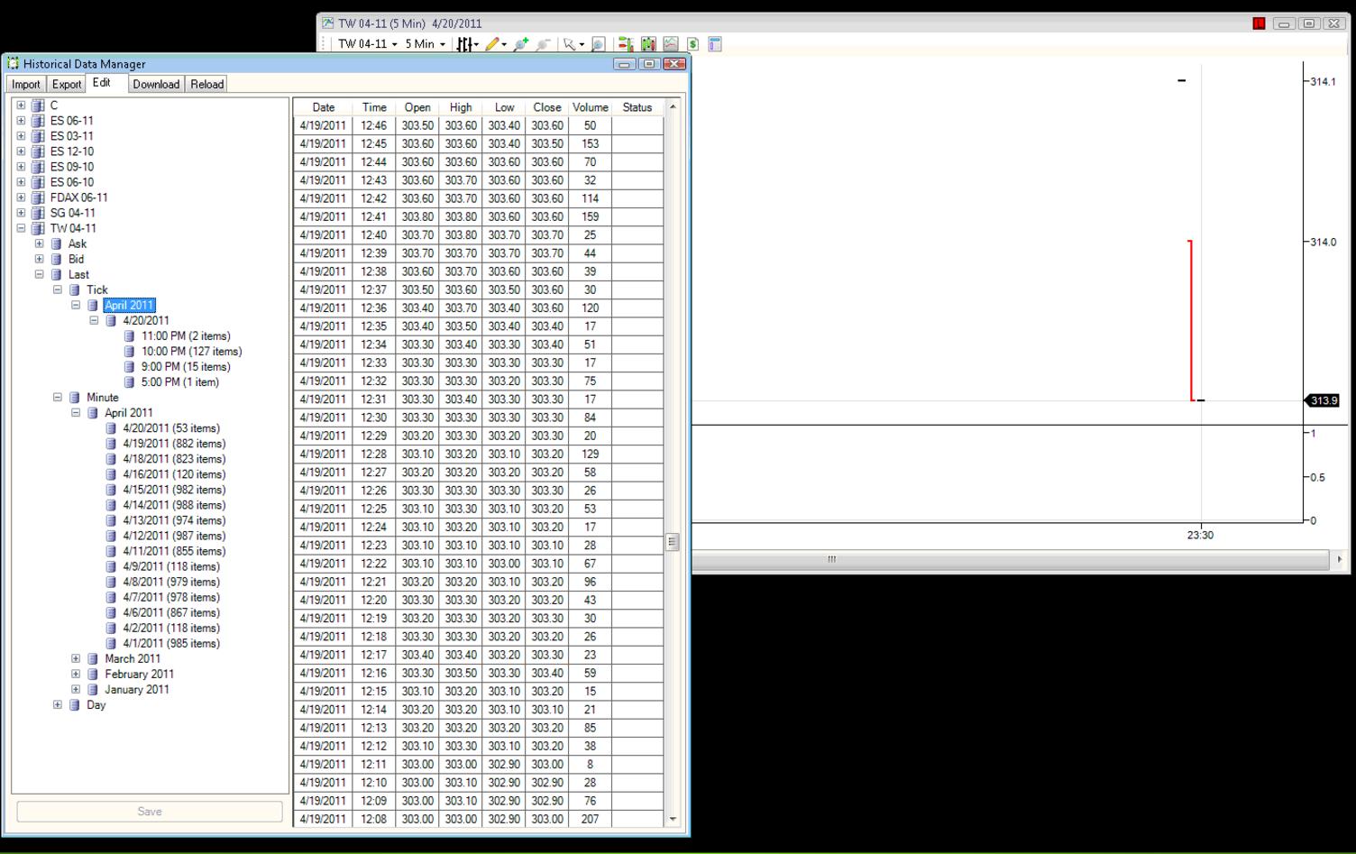Click the zoom frame icon in chart toolbar
The width and height of the screenshot is (1356, 854).
click(597, 43)
